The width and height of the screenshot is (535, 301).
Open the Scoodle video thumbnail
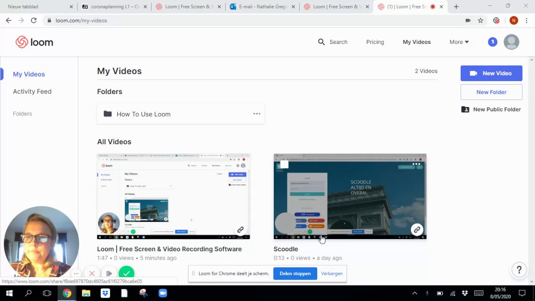(x=350, y=196)
